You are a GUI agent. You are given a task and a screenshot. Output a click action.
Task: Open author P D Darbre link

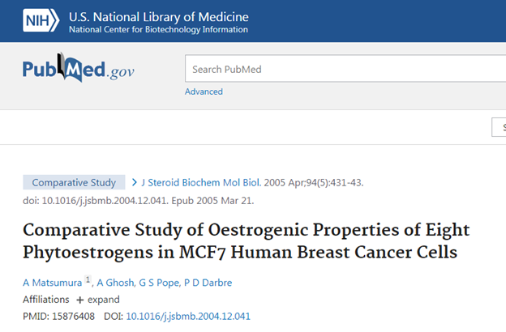point(208,283)
